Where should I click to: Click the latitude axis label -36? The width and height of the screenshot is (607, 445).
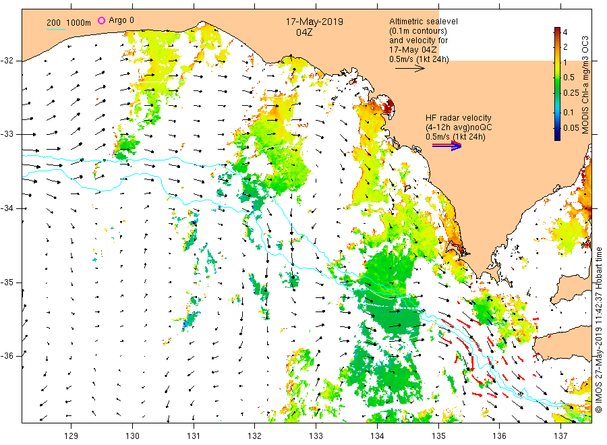pos(7,355)
